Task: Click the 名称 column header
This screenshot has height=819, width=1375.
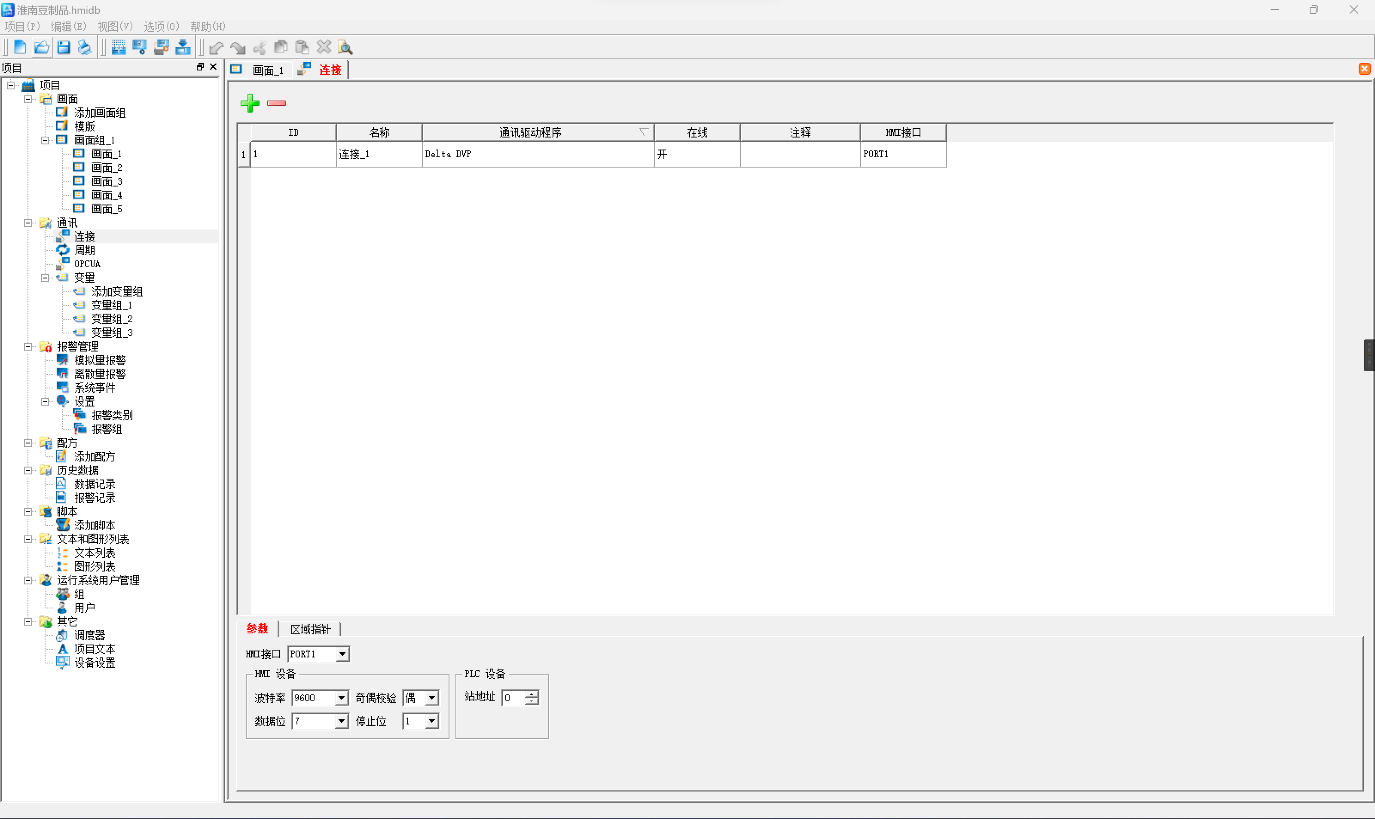Action: [379, 132]
